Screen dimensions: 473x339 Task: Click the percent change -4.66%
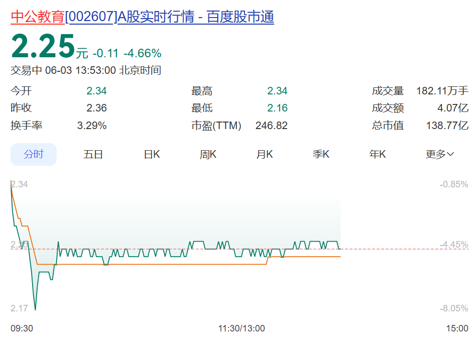pyautogui.click(x=143, y=53)
